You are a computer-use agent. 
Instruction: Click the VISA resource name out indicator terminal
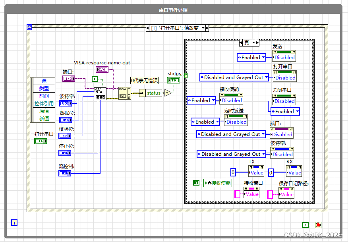tap(102, 69)
